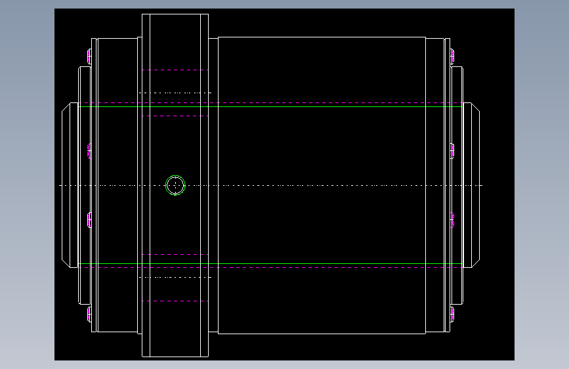
Task: Click the horizontal white dash-dot center axis line
Action: tap(270, 185)
